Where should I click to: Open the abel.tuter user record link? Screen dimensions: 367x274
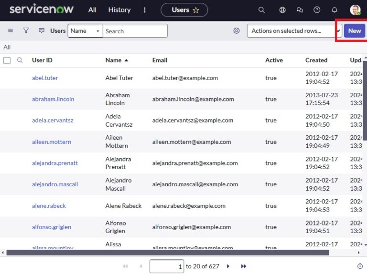45,78
